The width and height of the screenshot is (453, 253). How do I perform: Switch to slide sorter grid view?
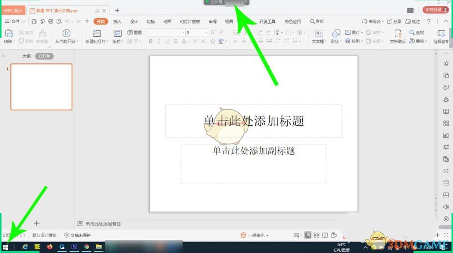tap(316, 235)
